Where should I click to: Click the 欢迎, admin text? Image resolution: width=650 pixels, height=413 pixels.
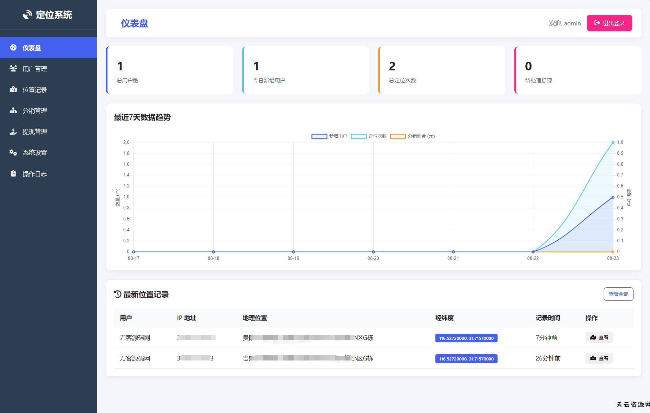coord(565,23)
